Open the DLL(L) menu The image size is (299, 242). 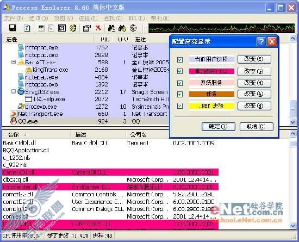(136, 18)
